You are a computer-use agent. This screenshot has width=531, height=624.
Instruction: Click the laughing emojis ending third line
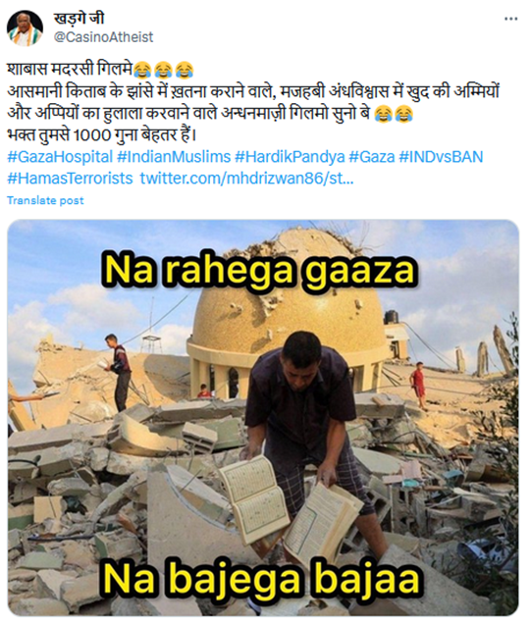pos(394,114)
